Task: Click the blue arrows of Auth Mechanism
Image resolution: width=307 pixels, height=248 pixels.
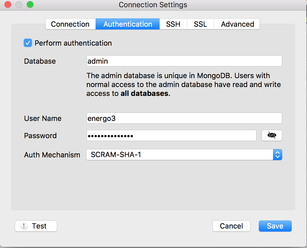Action: point(277,155)
